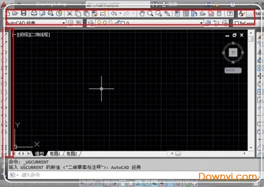The image size is (264, 187).
Task: Cut the selection with the scissors icon
Action: pos(70,14)
